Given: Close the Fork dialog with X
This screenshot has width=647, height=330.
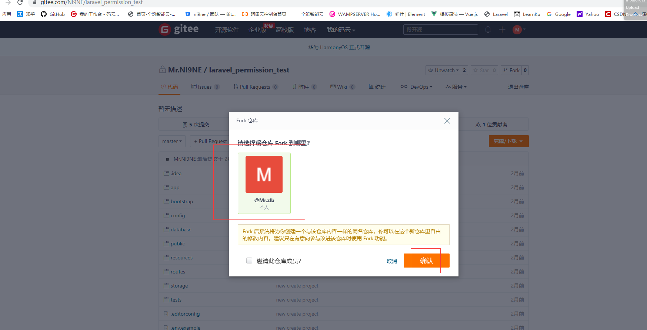Looking at the screenshot, I should (447, 121).
